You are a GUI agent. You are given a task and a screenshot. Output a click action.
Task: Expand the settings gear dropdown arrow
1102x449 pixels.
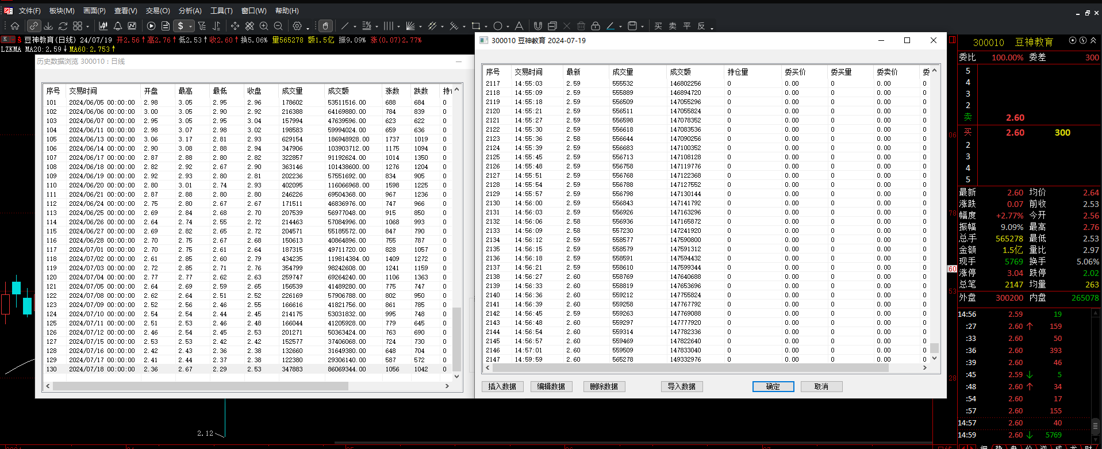[x=308, y=27]
